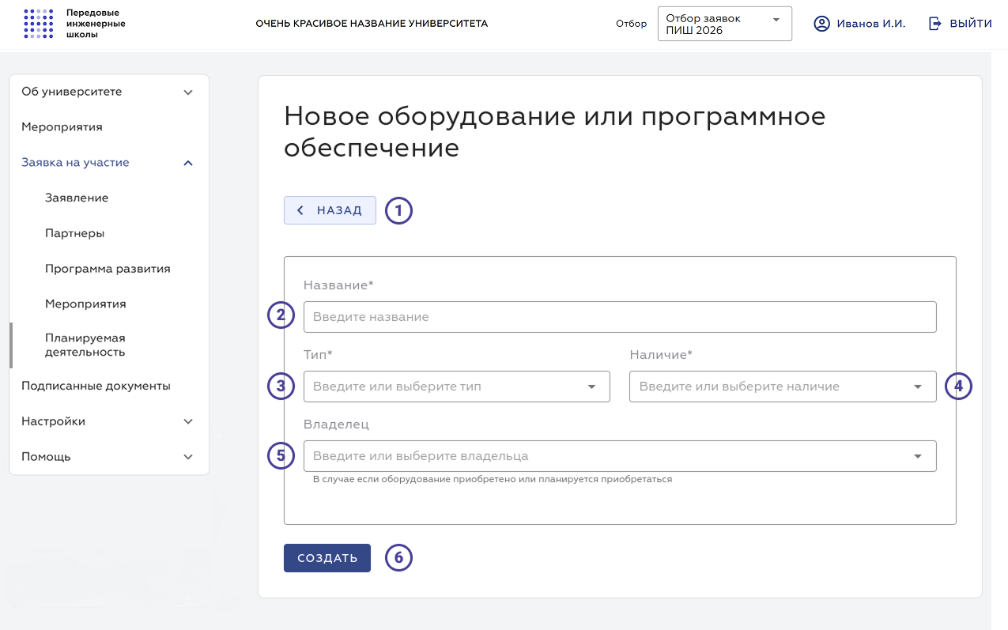This screenshot has height=630, width=1008.
Task: Click the Введите название input field
Action: [620, 317]
